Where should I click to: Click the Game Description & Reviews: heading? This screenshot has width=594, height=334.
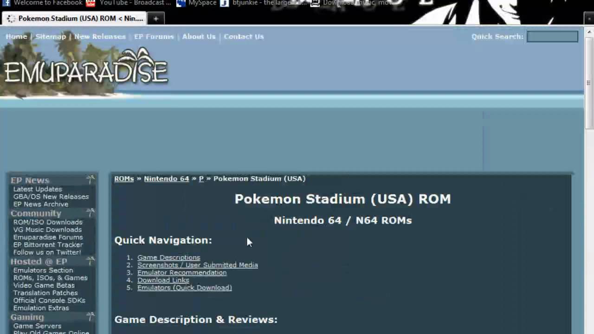pos(196,320)
